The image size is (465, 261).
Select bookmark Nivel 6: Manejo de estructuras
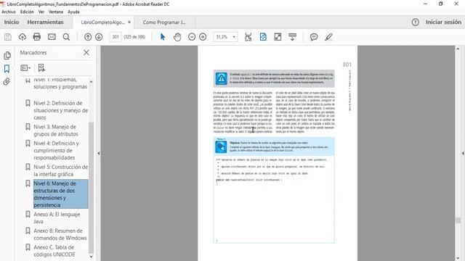coord(61,194)
